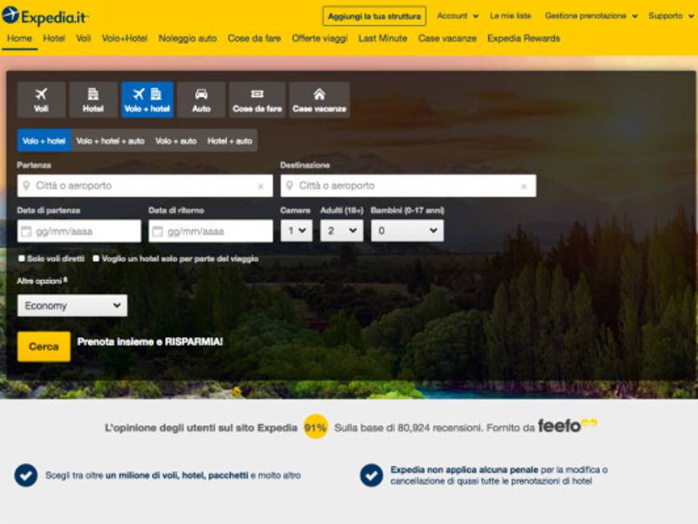Image resolution: width=698 pixels, height=524 pixels.
Task: Open the Noleggio auto nav item
Action: pos(188,39)
